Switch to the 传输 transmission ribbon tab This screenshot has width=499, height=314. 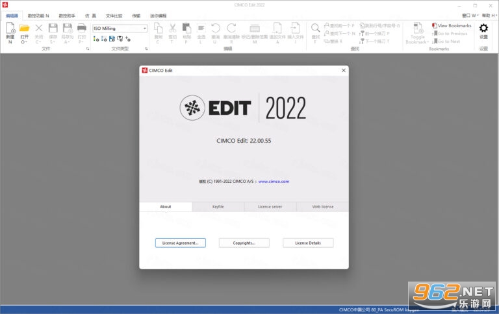[x=136, y=16]
